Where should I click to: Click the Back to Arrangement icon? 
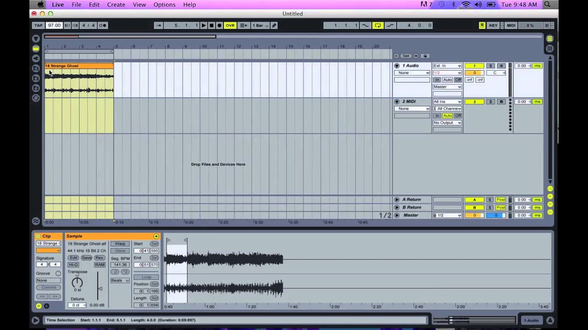coord(243,25)
